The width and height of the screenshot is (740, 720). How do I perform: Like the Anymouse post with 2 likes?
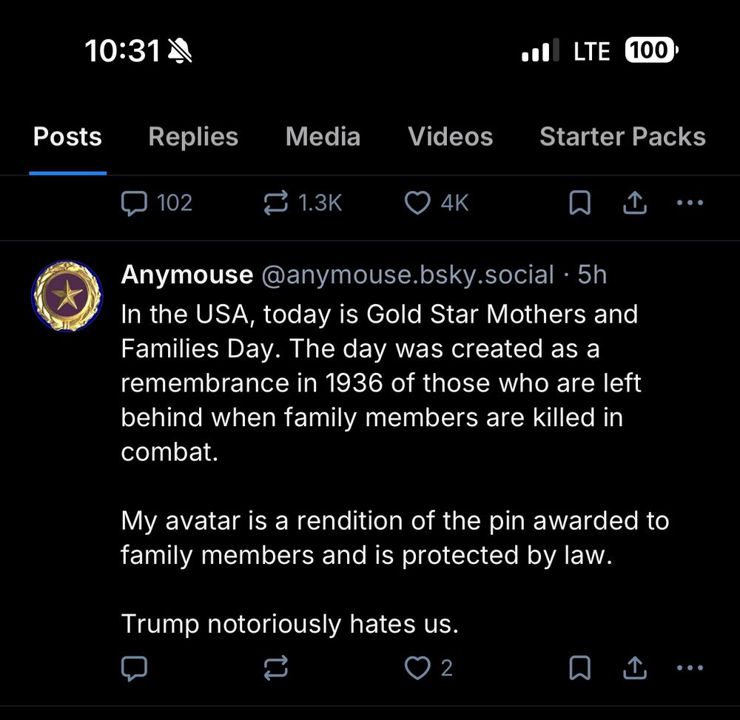point(417,668)
